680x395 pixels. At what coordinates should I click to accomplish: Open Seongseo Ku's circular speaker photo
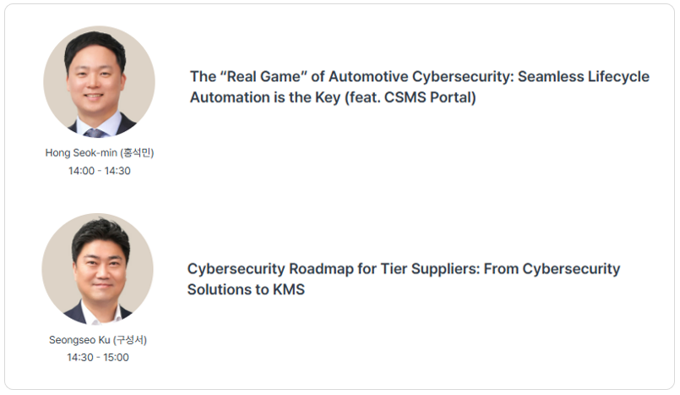[x=98, y=269]
